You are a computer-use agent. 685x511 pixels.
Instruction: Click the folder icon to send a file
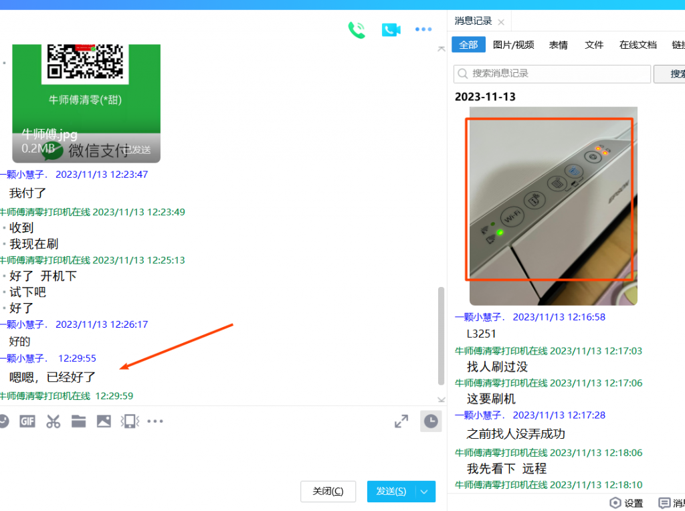click(79, 421)
